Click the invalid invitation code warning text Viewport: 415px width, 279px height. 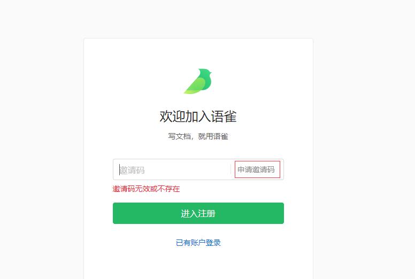pyautogui.click(x=146, y=189)
